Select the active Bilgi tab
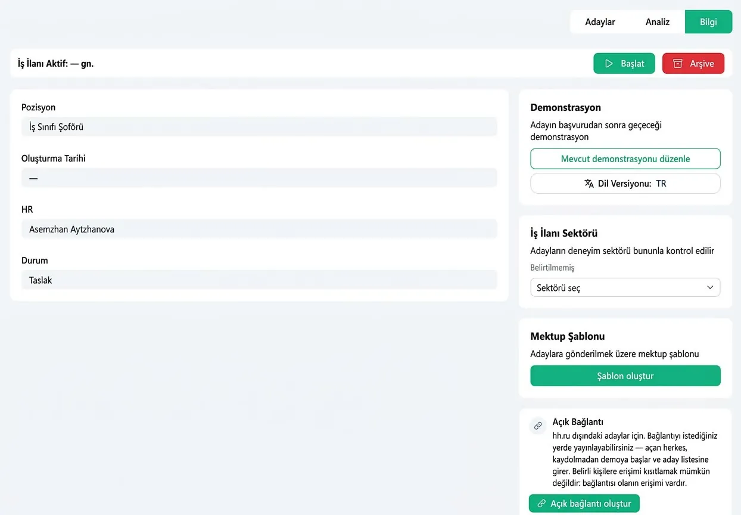Screen dimensions: 741x515 point(708,22)
